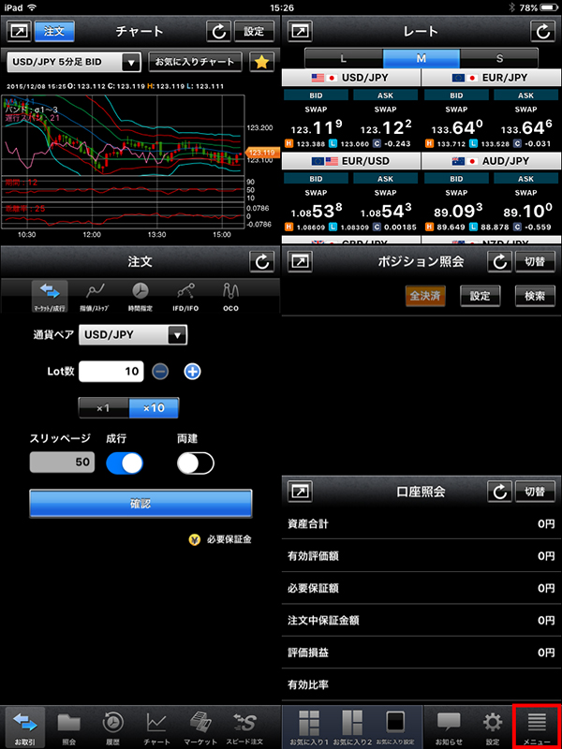Open the メニュー menu icon

click(x=537, y=726)
